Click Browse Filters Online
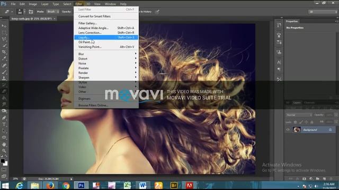This screenshot has width=339, height=190. [106, 106]
